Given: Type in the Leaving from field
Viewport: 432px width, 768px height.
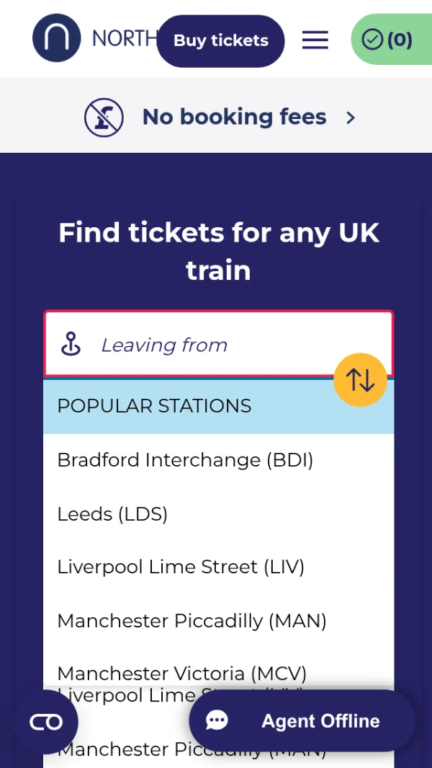Looking at the screenshot, I should pos(216,345).
